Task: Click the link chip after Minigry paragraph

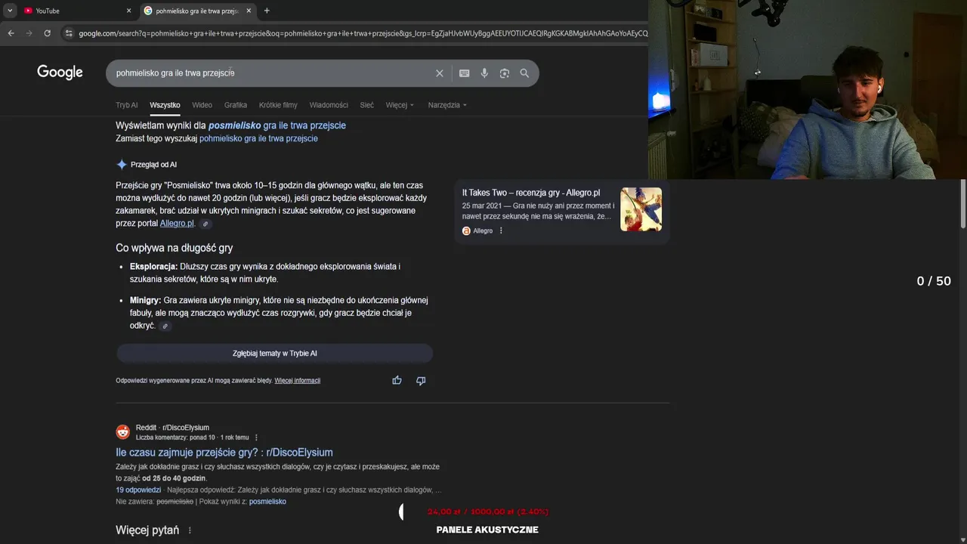Action: click(165, 326)
